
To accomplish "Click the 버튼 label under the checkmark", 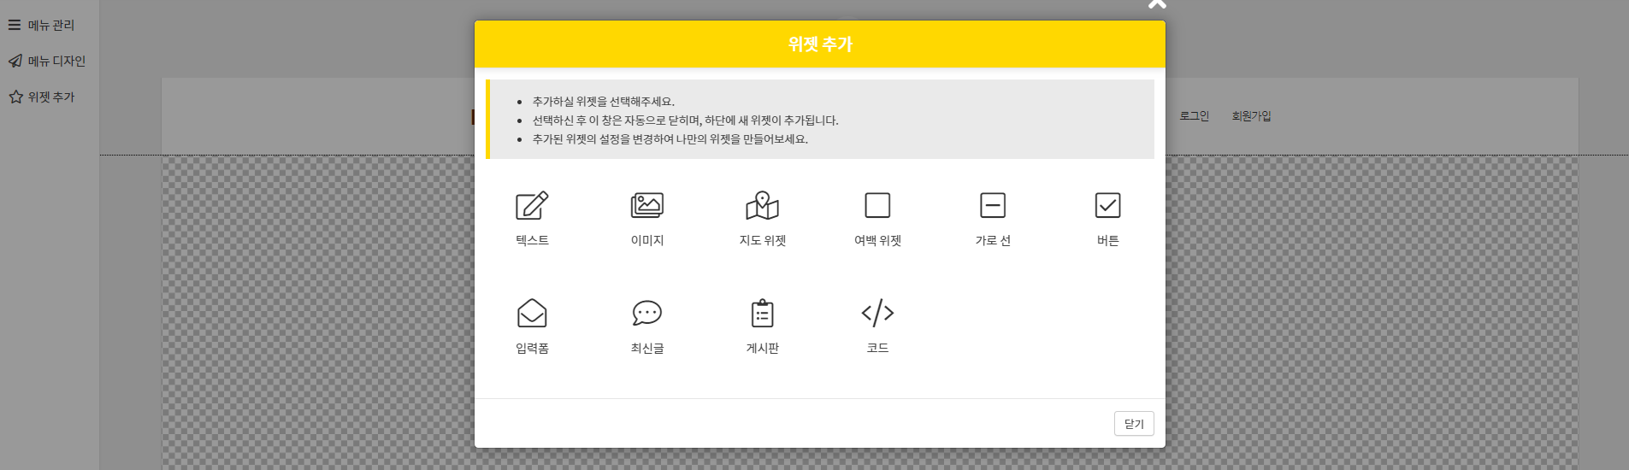I will [x=1108, y=240].
